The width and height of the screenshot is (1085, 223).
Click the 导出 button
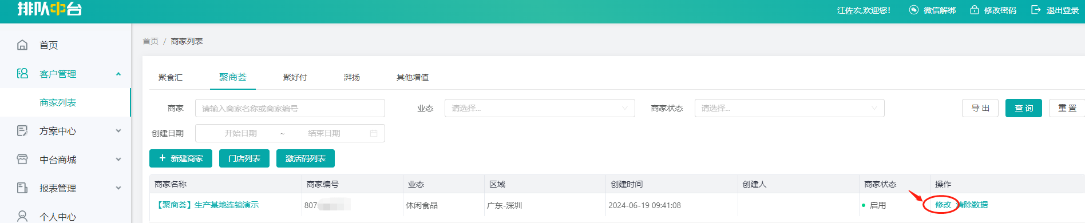(980, 108)
